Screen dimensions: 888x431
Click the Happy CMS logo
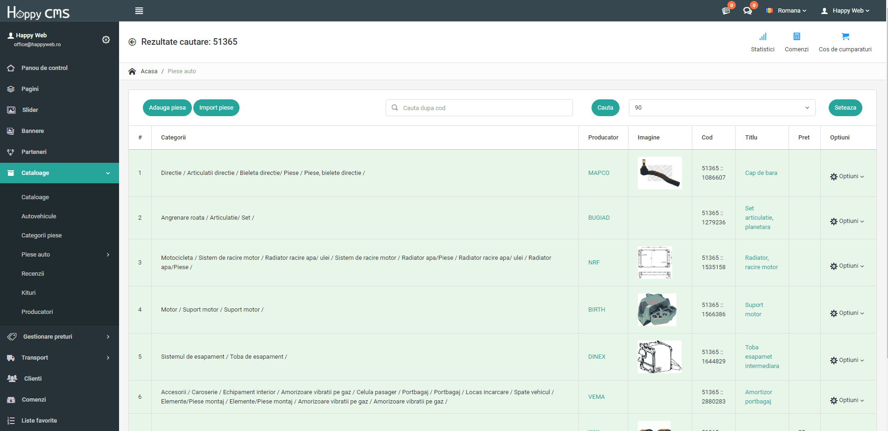point(38,13)
